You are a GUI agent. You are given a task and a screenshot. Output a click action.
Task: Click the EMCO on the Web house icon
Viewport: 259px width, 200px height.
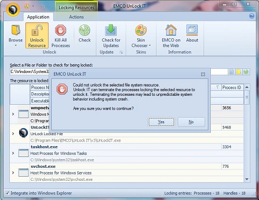click(x=171, y=30)
